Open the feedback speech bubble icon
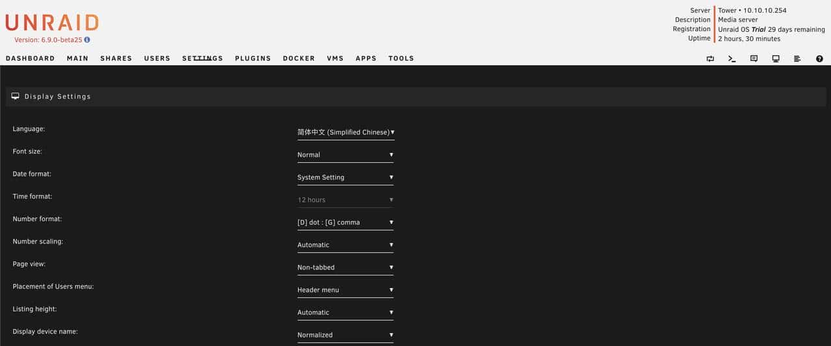 click(754, 58)
